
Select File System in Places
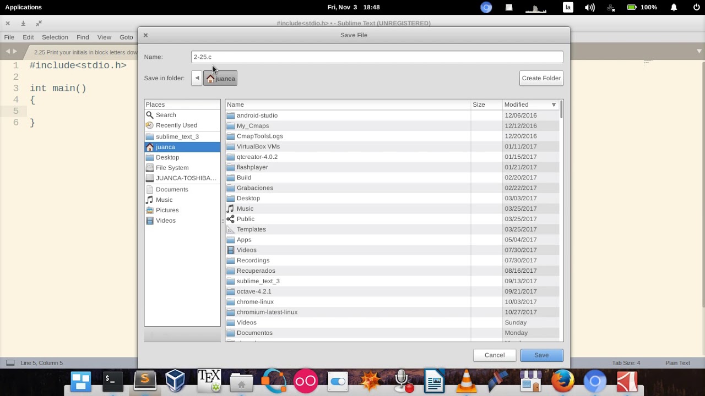(182, 168)
